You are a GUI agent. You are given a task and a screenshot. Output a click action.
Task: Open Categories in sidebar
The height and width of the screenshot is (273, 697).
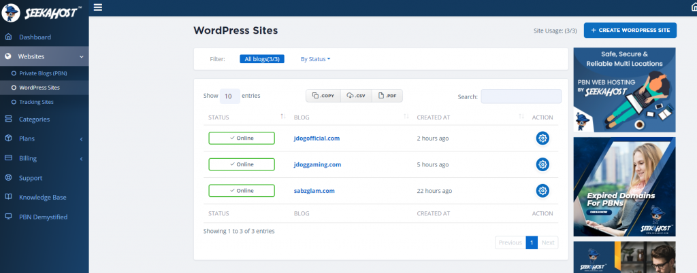click(34, 120)
